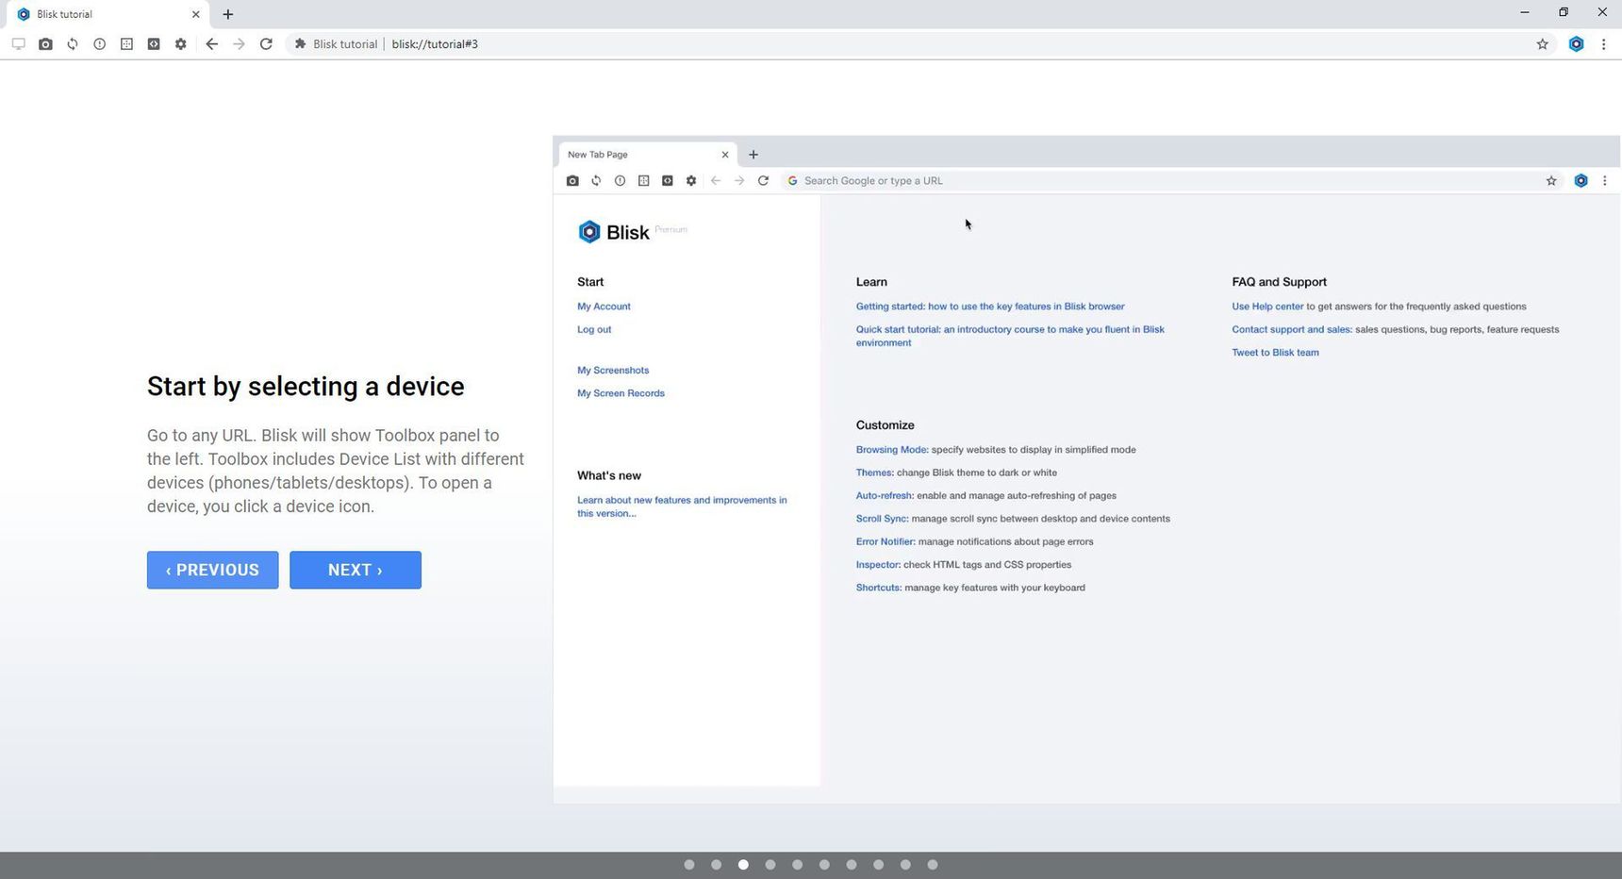The height and width of the screenshot is (879, 1622).
Task: Jump to sixth tutorial page dot
Action: pyautogui.click(x=825, y=865)
